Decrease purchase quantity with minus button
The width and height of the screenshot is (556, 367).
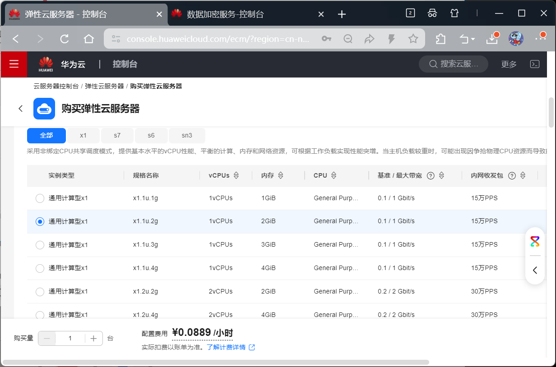(x=47, y=338)
